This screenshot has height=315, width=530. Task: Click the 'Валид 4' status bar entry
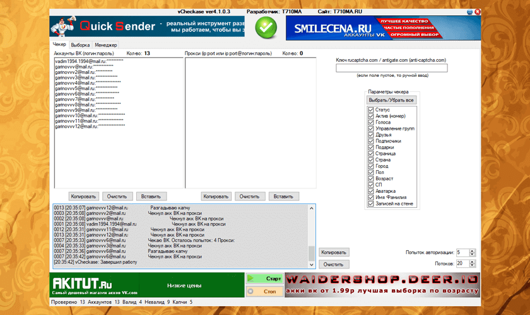click(x=132, y=302)
